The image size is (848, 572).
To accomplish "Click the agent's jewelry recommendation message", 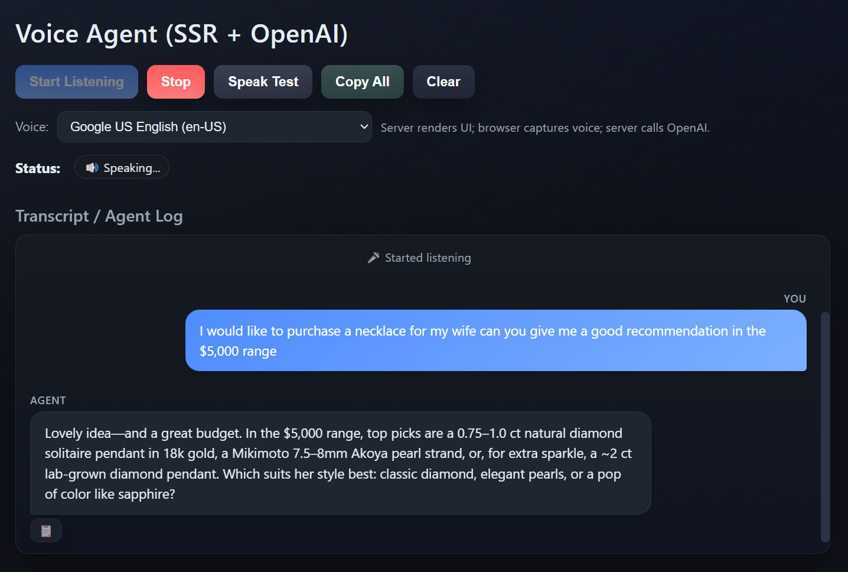I will (x=340, y=463).
